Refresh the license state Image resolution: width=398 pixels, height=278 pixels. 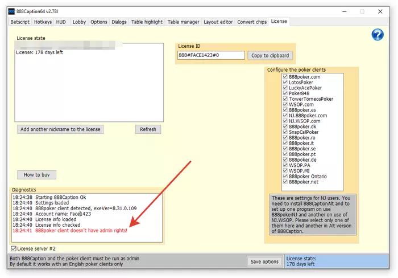coord(148,129)
